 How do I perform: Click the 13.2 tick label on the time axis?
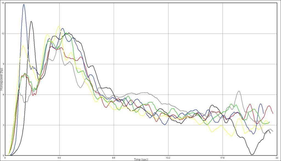(168, 158)
